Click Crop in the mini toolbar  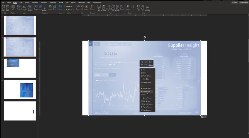146,63
